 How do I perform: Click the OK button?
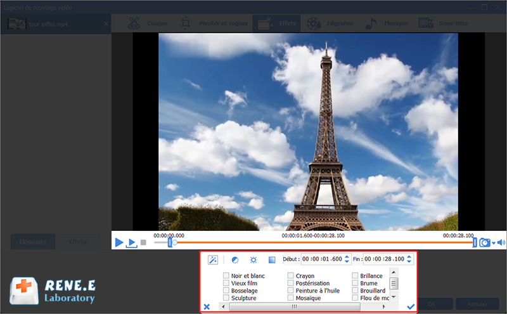432,304
